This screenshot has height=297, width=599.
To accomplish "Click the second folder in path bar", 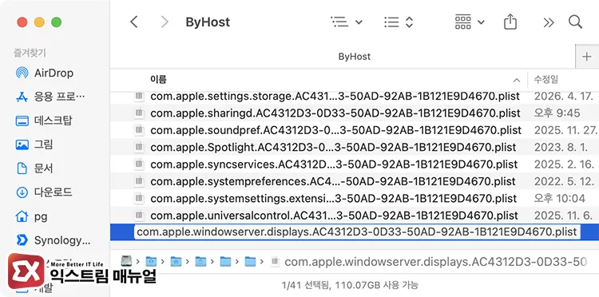I will (x=176, y=262).
